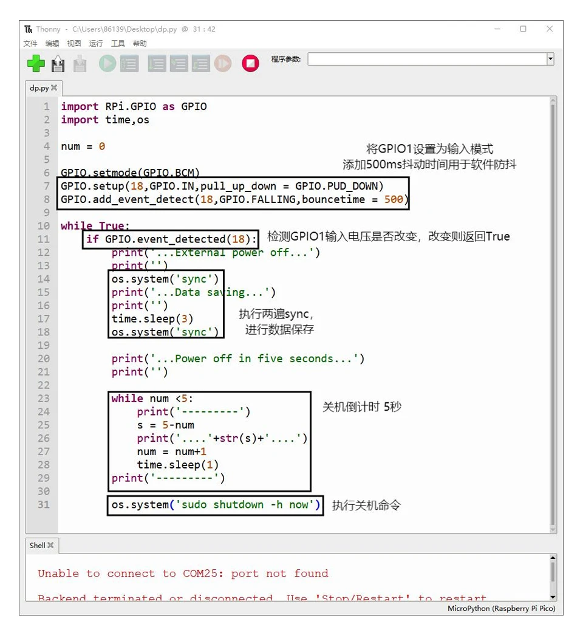Open interpreter selector MicroPython (Raspberry Pi Pico)
The width and height of the screenshot is (583, 638).
pyautogui.click(x=501, y=608)
